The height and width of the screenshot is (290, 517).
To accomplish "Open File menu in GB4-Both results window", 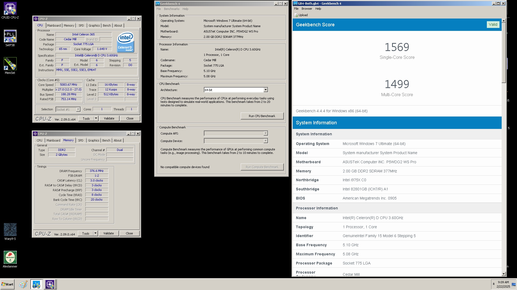I will click(x=296, y=9).
